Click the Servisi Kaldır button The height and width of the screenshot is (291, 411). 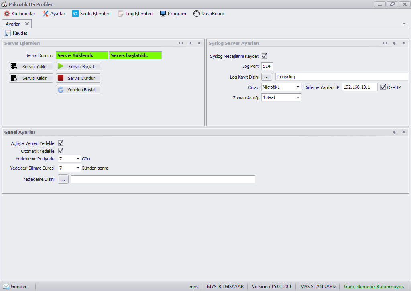point(31,78)
